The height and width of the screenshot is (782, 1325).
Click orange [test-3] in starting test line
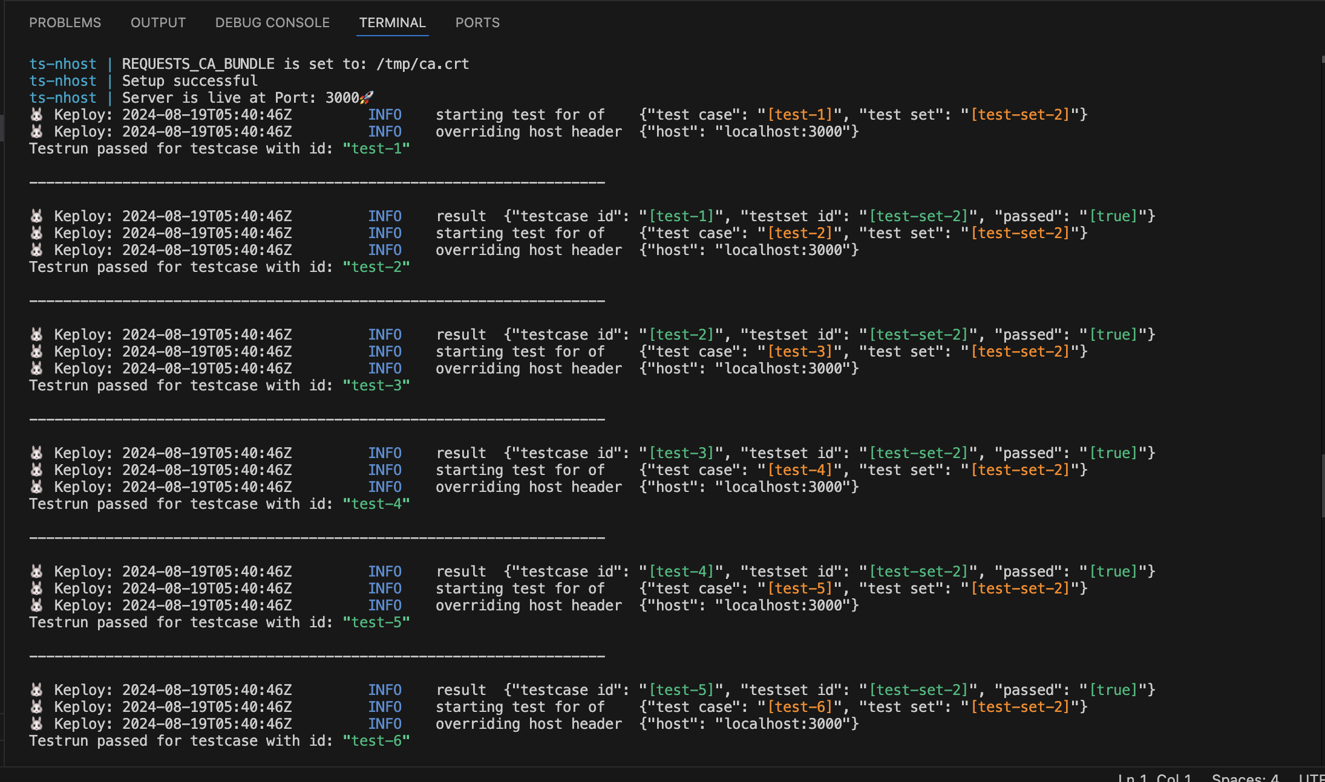pos(800,352)
